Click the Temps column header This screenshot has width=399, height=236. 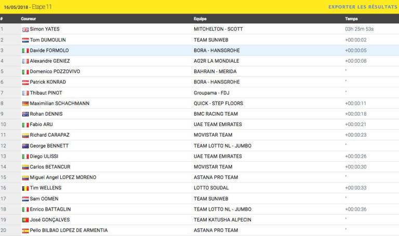click(351, 19)
